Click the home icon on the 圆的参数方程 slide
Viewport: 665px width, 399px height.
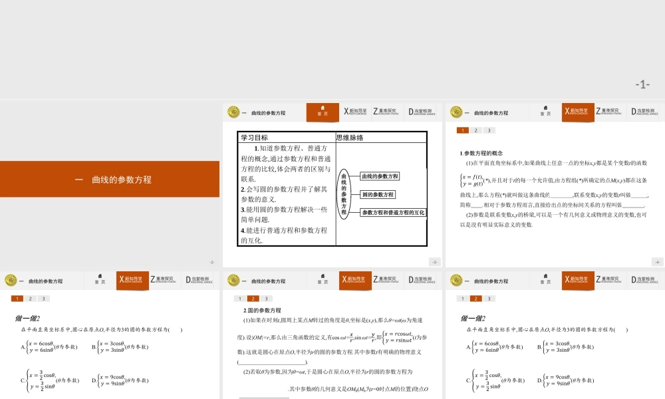tap(323, 277)
